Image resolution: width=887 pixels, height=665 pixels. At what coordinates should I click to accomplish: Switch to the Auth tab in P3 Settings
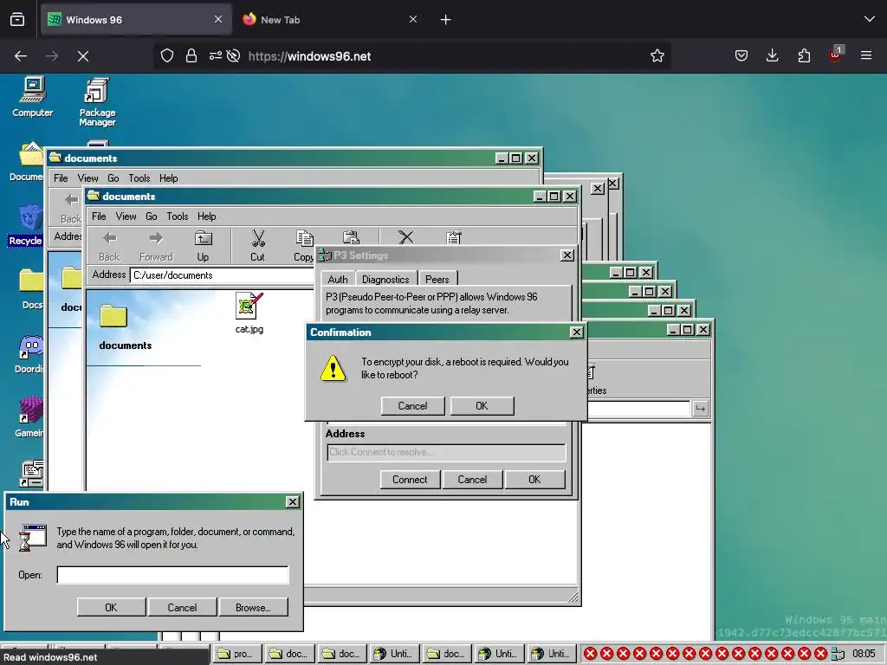338,280
